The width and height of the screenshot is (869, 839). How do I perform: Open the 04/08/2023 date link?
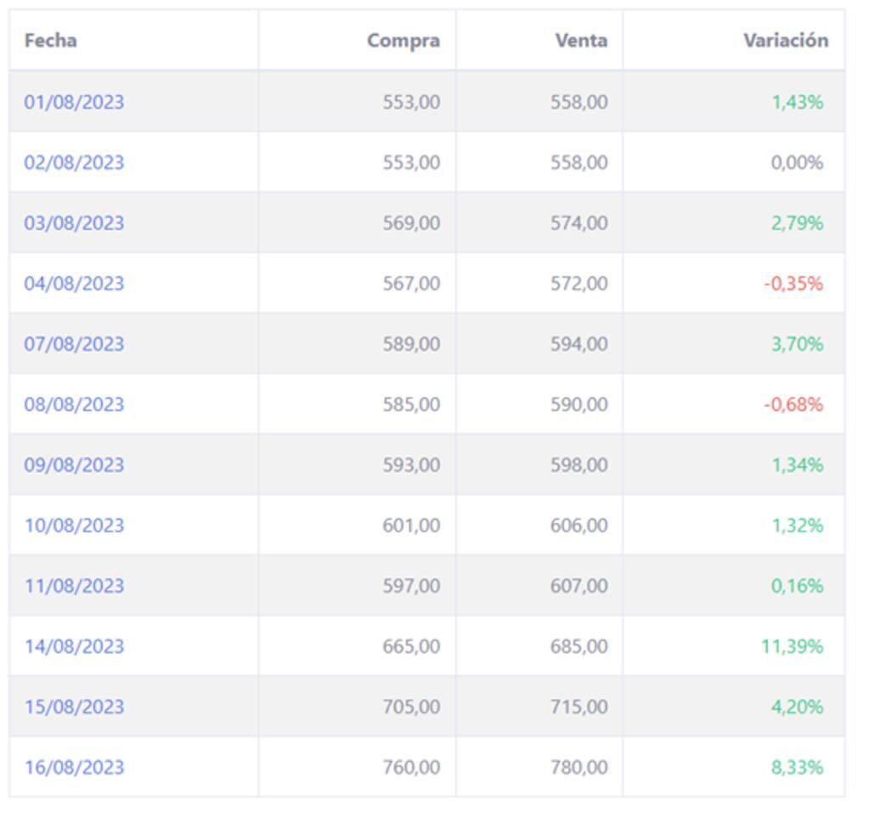[74, 283]
